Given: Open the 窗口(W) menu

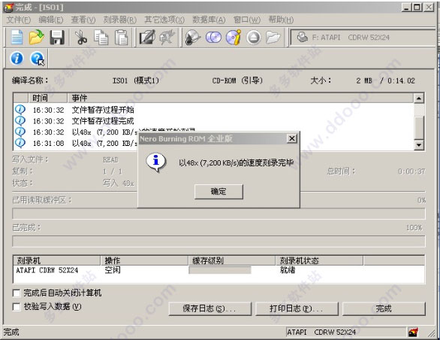Looking at the screenshot, I should 247,20.
